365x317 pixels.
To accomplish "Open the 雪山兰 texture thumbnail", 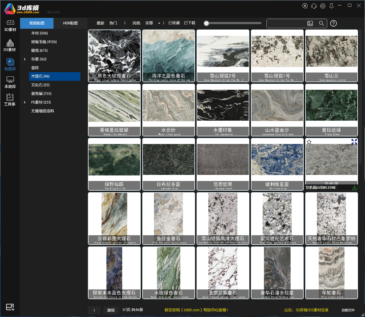I will (x=332, y=56).
